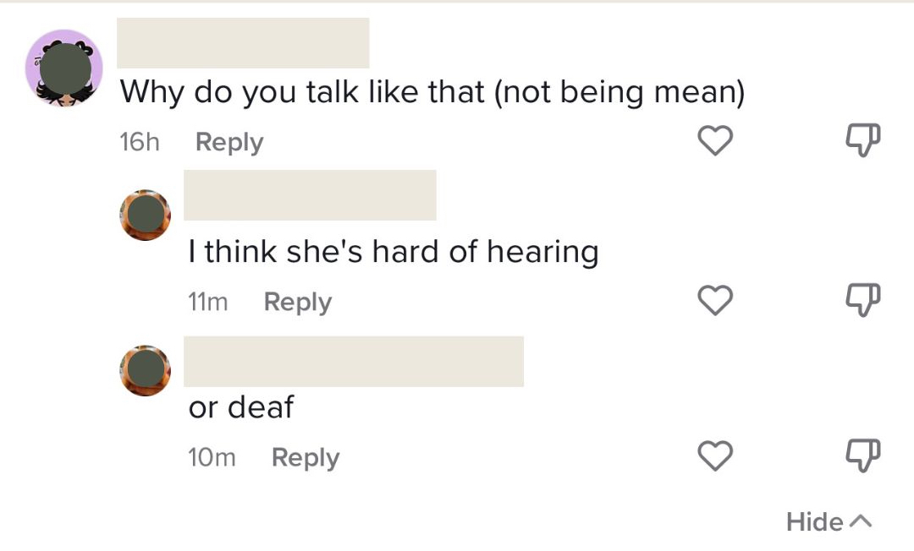Open the username above "I think she's hard of hearing"

click(x=310, y=195)
